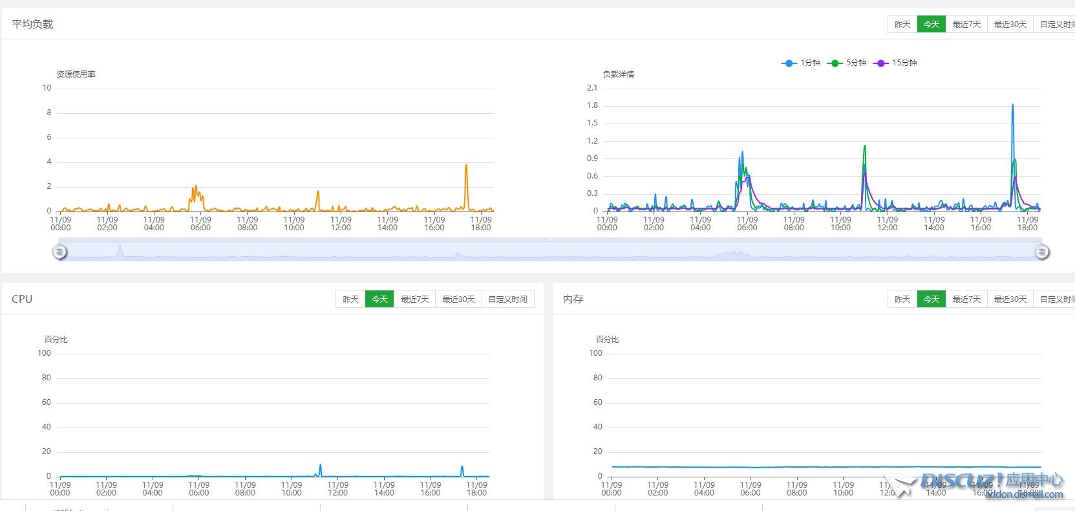Switch 平均负载 to 最近30天
1075x511 pixels.
(1010, 24)
